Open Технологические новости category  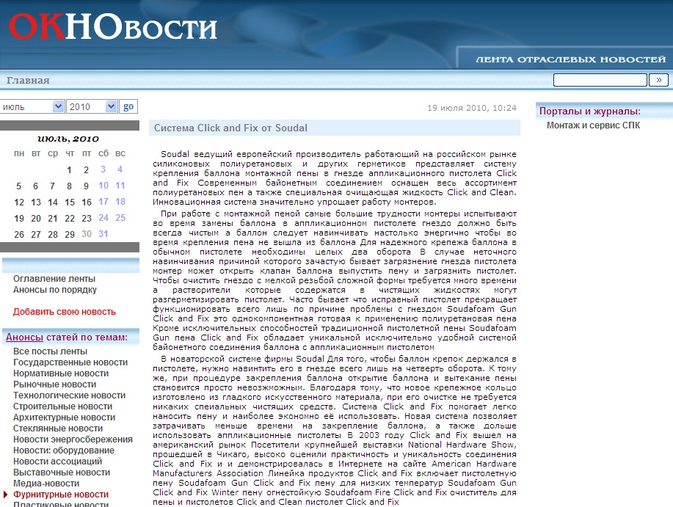coord(69,395)
